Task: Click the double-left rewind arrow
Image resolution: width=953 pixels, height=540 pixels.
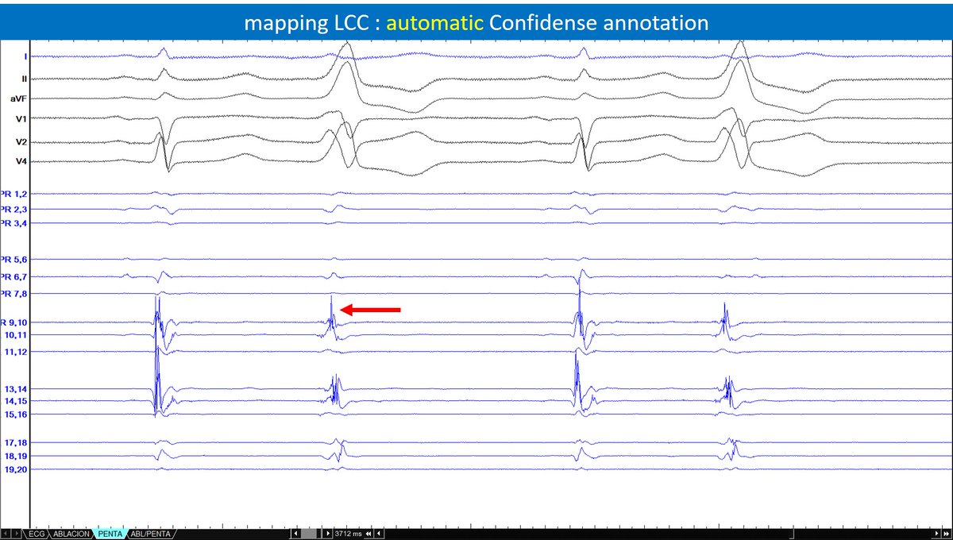Action: click(x=368, y=534)
